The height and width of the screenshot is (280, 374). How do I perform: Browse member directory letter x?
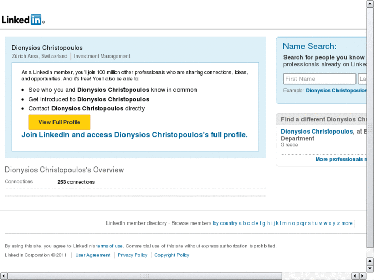pos(330,223)
